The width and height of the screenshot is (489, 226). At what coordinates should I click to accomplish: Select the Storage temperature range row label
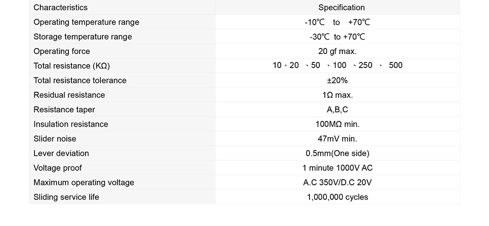(82, 37)
